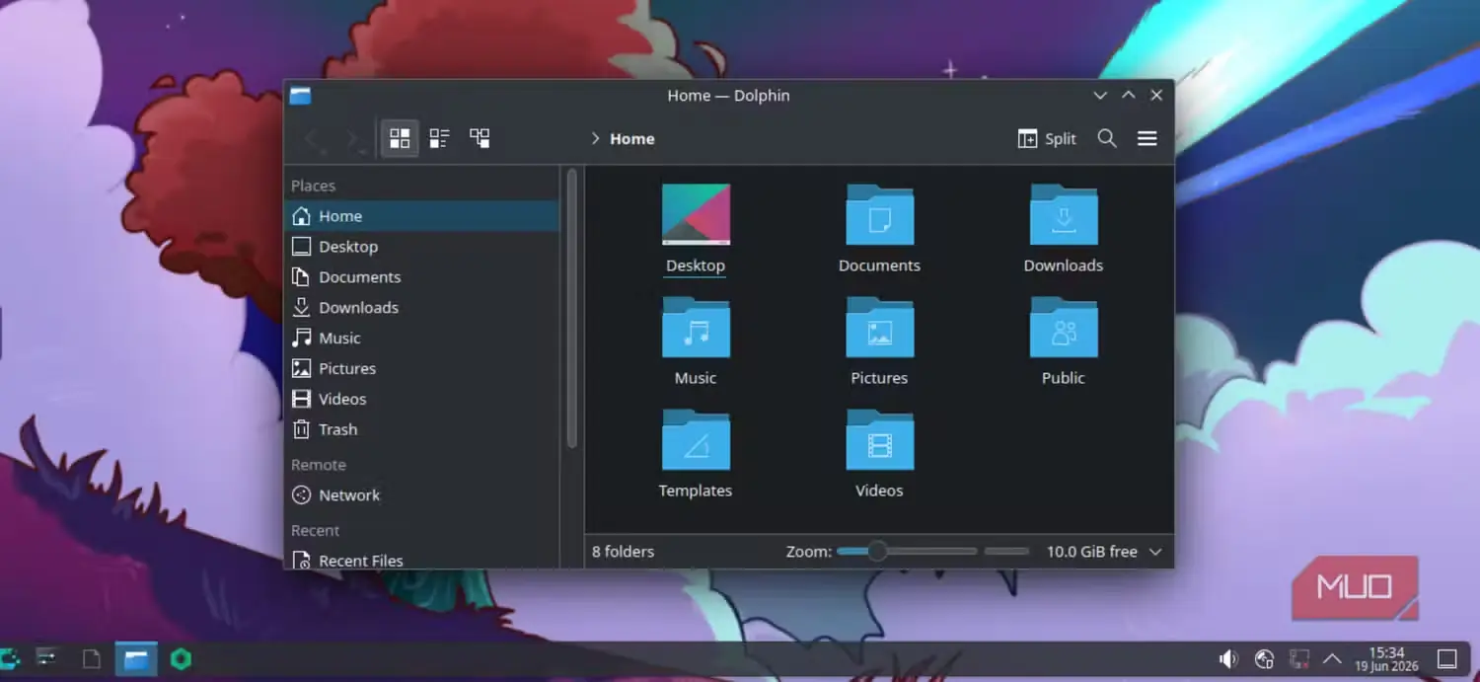Split the Dolphin view
This screenshot has height=682, width=1480.
(1047, 139)
